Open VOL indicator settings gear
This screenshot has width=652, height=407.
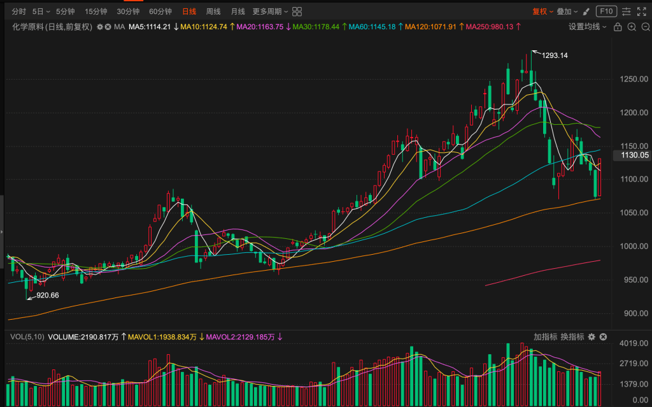coord(592,337)
